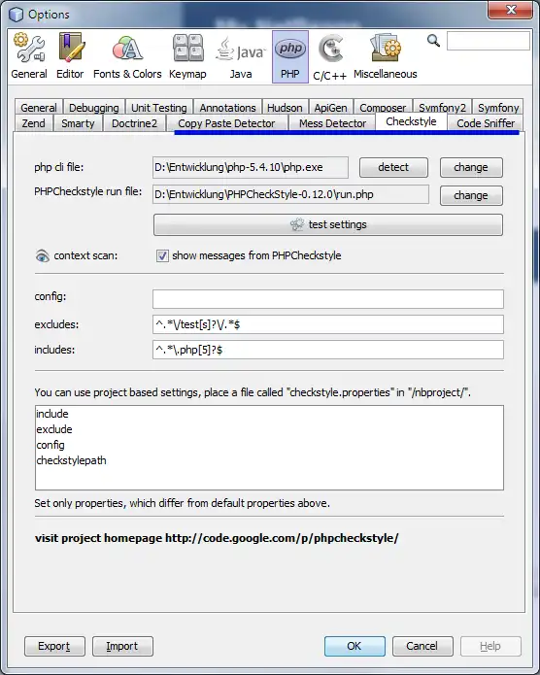Viewport: 540px width, 675px height.
Task: Click the magnifier search icon
Action: 433,41
